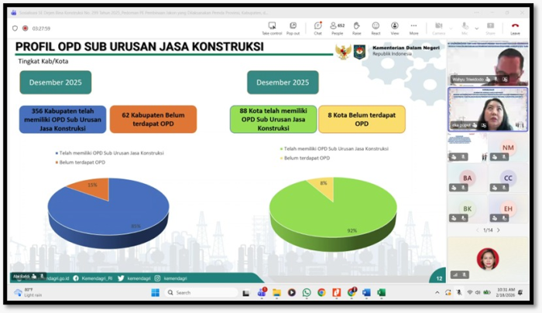
Task: Leave the meeting
Action: point(515,28)
